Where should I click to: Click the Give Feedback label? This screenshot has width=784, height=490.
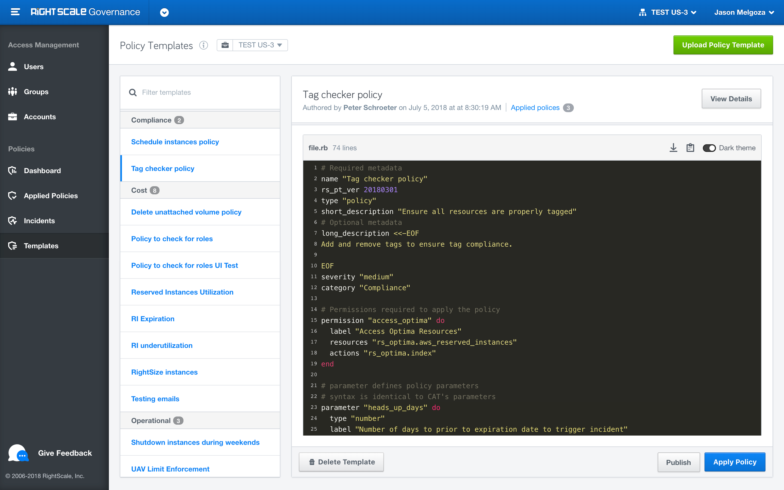coord(65,453)
